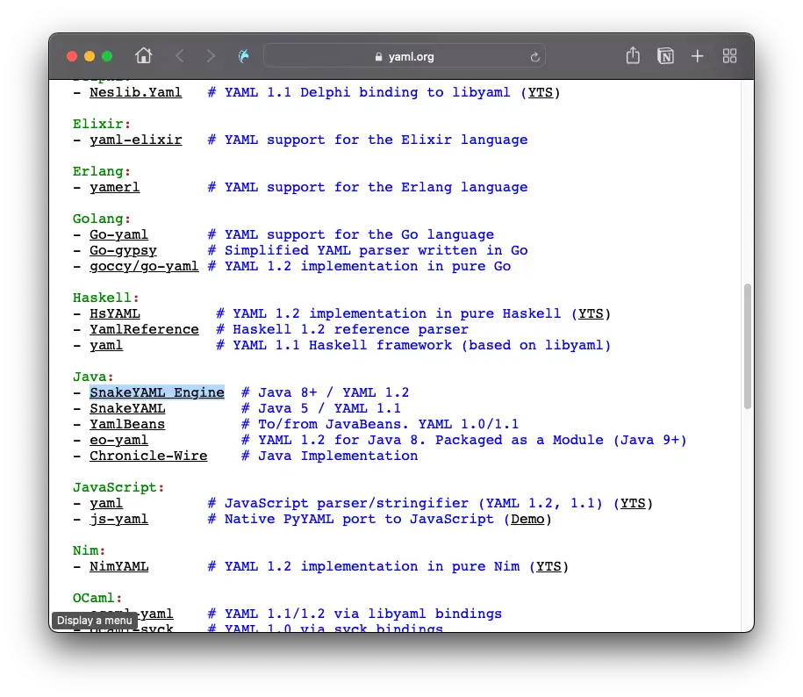Image resolution: width=803 pixels, height=697 pixels.
Task: Click comment 'YAML support for the Erlang language'
Action: pyautogui.click(x=376, y=188)
